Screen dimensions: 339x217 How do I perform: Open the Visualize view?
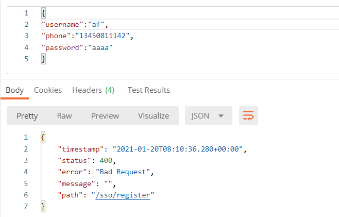click(x=154, y=116)
